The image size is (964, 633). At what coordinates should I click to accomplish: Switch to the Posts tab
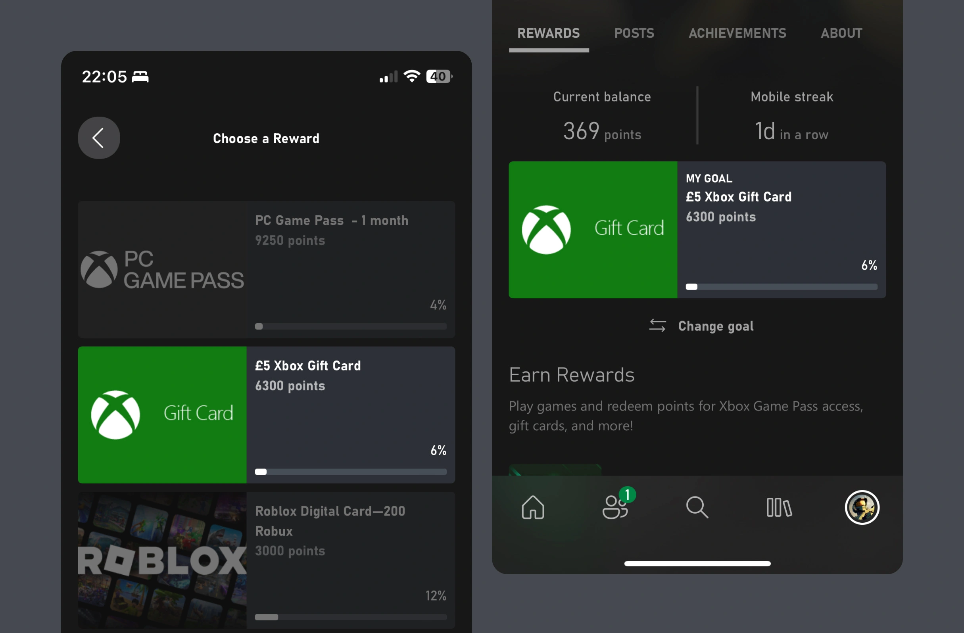pyautogui.click(x=634, y=33)
